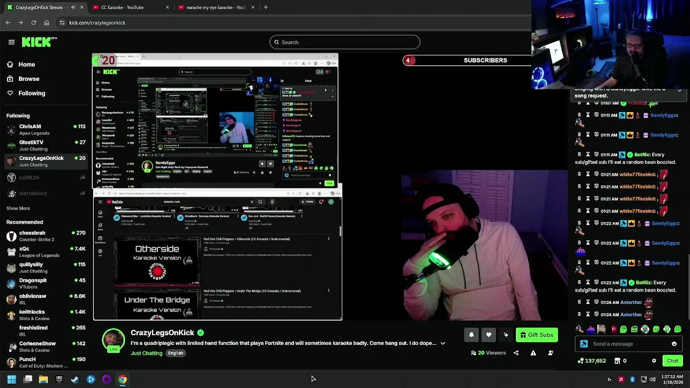Click the SUBSCRIBERS goal bar
The image size is (690, 388).
(x=467, y=60)
